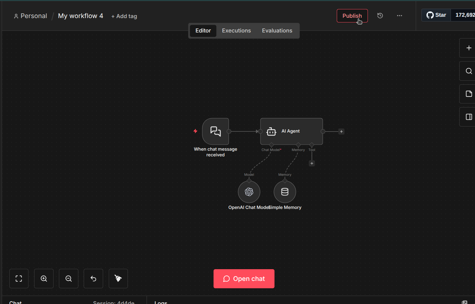The width and height of the screenshot is (475, 304).
Task: Click the search icon in the right sidebar
Action: [x=468, y=71]
